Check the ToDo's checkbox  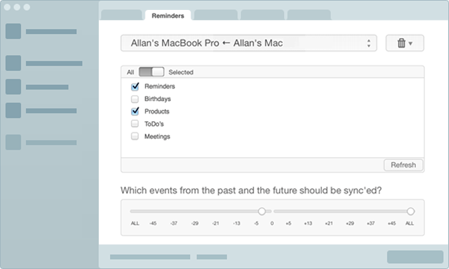135,124
